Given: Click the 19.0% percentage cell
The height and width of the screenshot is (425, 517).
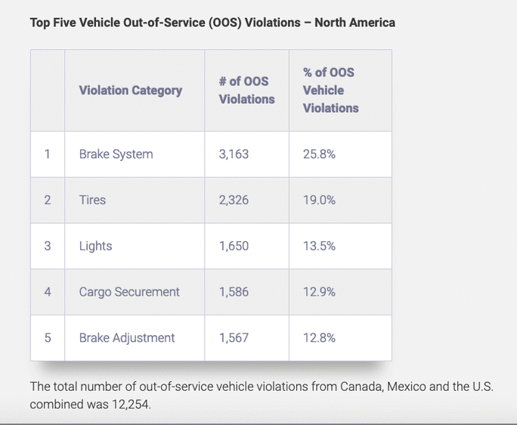Looking at the screenshot, I should 320,200.
